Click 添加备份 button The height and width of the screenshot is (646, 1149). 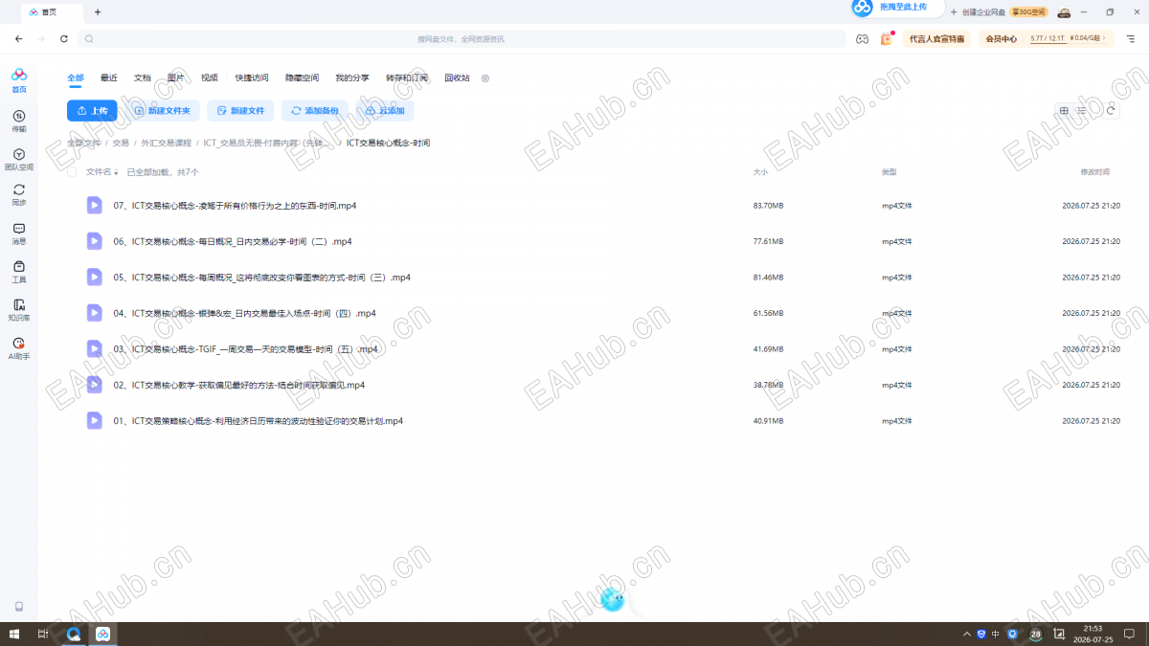coord(315,111)
